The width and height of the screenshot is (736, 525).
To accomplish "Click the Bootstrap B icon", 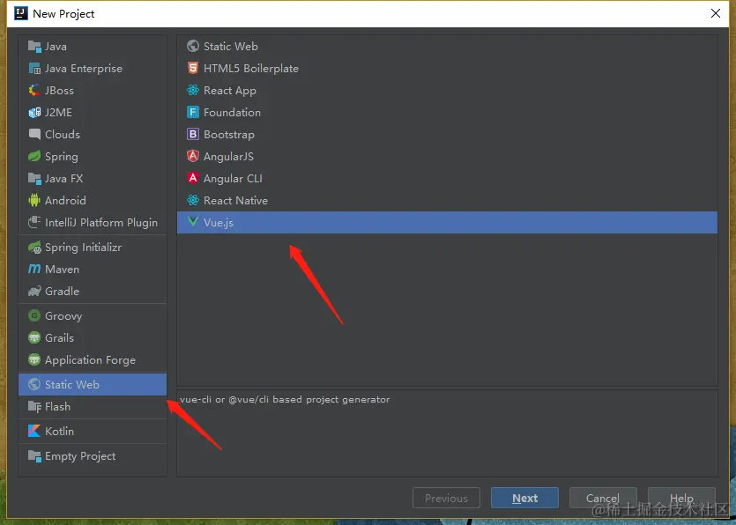I will [193, 134].
